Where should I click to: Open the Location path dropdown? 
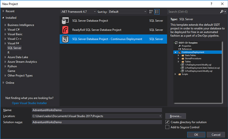coord(160,116)
